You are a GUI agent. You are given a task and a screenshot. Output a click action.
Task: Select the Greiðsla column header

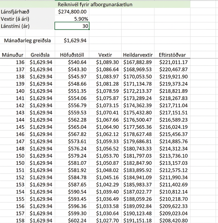coord(40,55)
